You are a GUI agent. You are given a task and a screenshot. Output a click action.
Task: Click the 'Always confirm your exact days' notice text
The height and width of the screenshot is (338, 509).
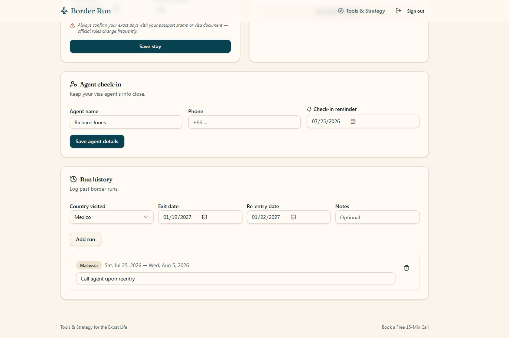pos(153,28)
